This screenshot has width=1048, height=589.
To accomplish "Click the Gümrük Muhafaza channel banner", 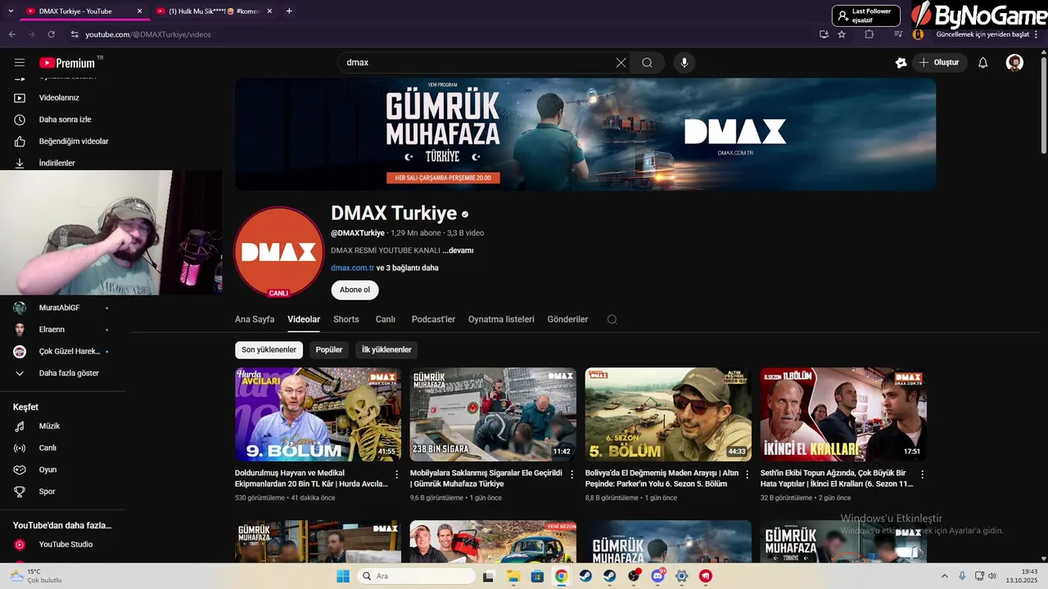I will pyautogui.click(x=585, y=134).
